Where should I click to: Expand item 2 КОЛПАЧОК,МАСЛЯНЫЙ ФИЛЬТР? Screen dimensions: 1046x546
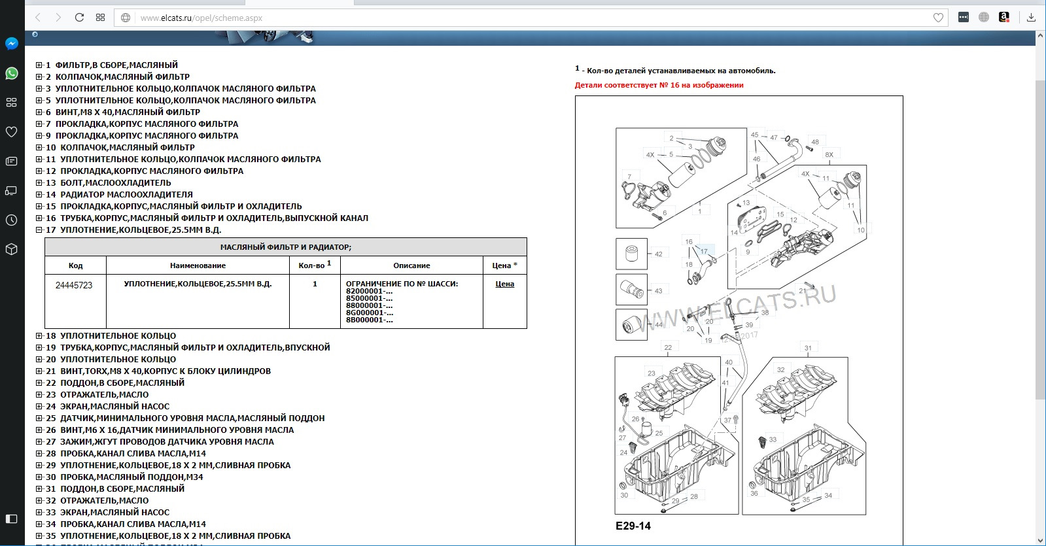[39, 77]
